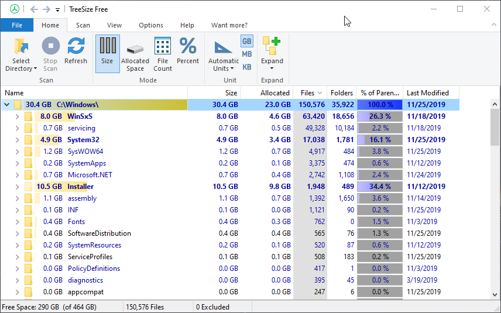The image size is (501, 313).
Task: Click the C:\Windows\ folder icon
Action: click(x=18, y=105)
